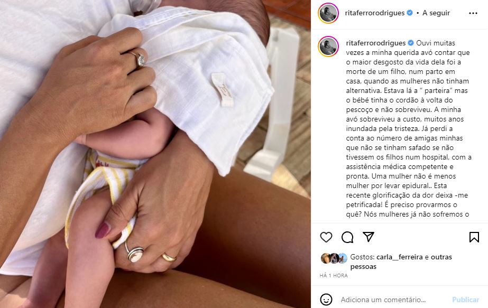View 'outras pessoas' who liked the post
The image size is (488, 308).
click(401, 262)
